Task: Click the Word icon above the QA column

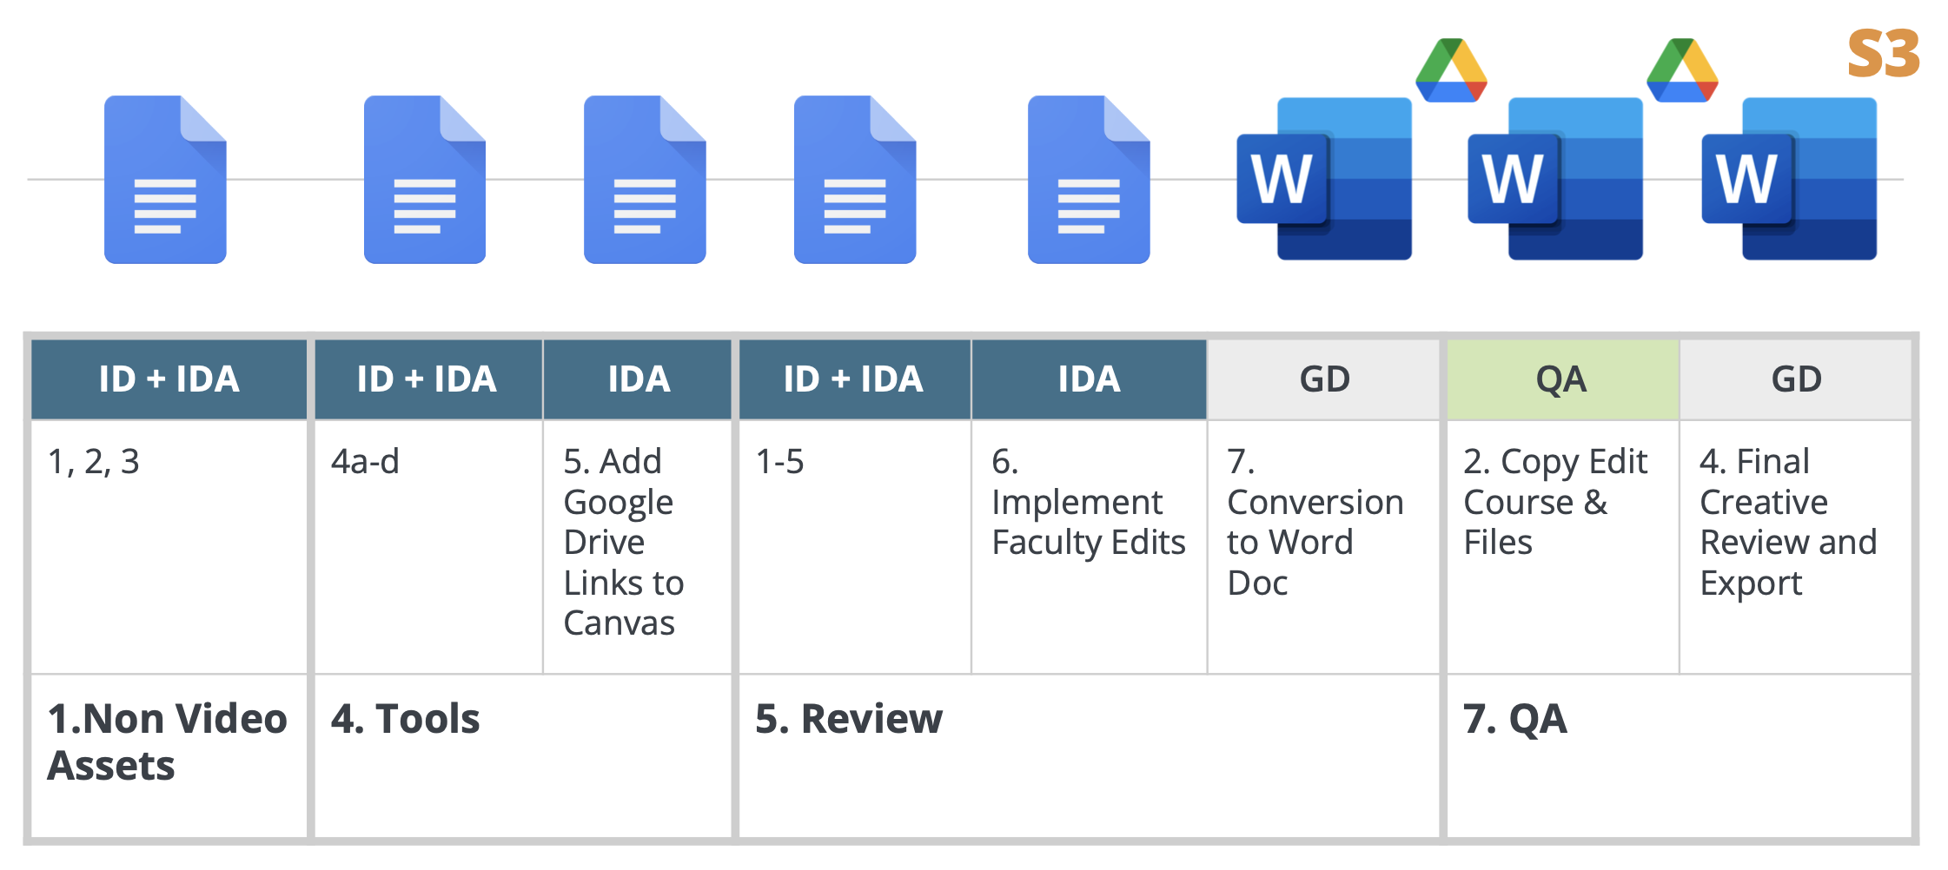Action: point(1555,179)
